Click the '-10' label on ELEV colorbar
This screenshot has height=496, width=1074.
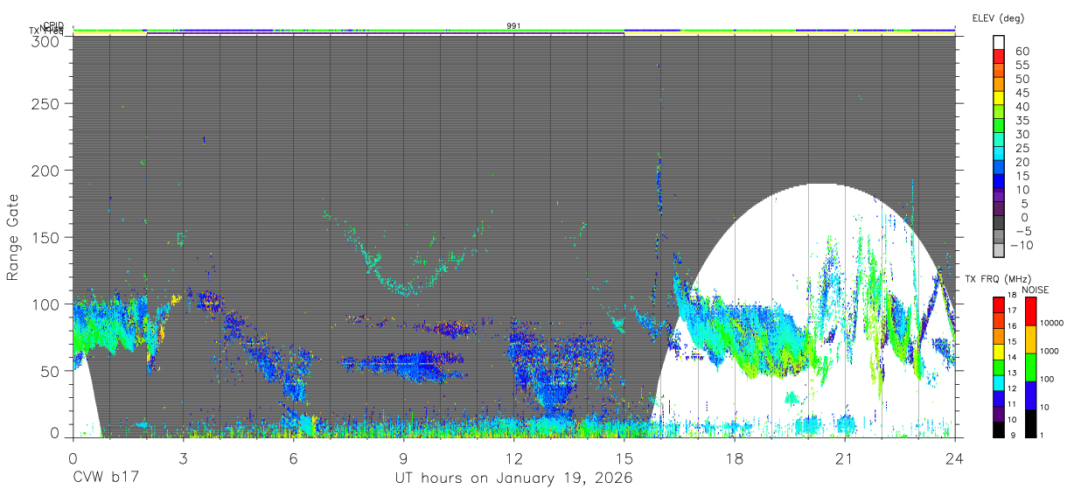pyautogui.click(x=1023, y=246)
